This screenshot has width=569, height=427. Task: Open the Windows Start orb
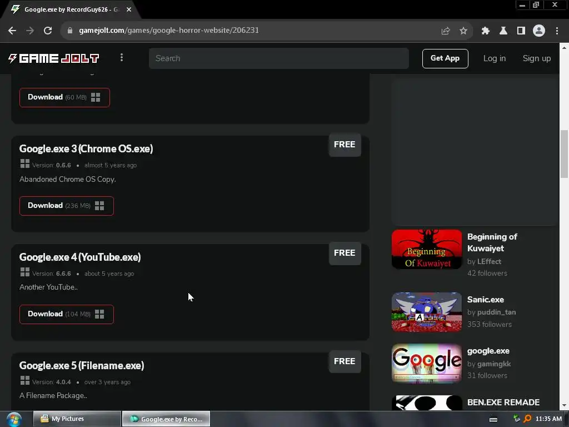[14, 419]
